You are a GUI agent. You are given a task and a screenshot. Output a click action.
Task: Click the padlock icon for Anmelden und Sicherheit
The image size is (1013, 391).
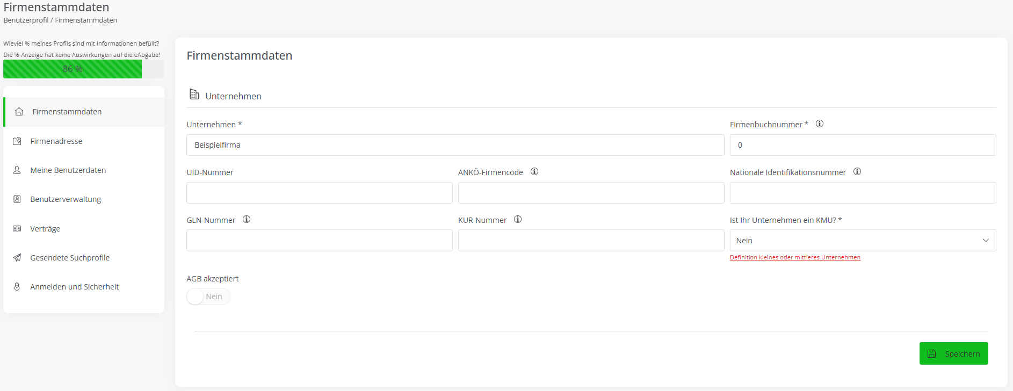(17, 287)
